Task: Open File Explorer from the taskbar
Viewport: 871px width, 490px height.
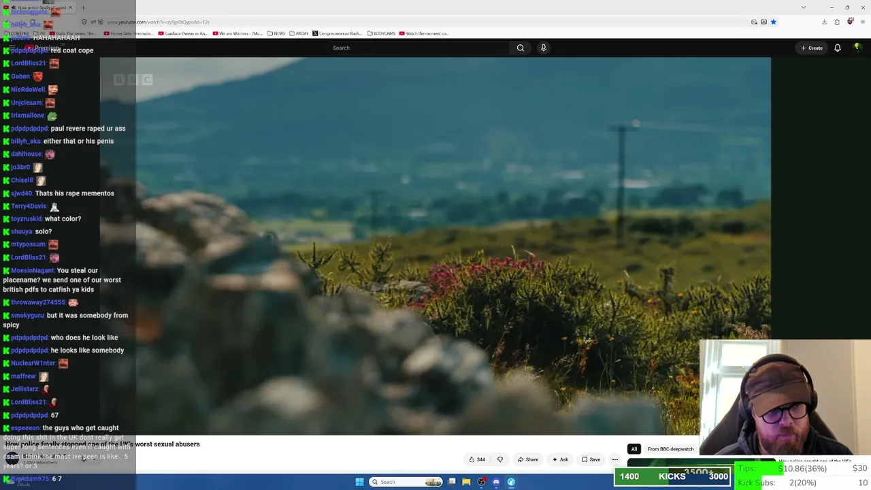Action: (466, 482)
